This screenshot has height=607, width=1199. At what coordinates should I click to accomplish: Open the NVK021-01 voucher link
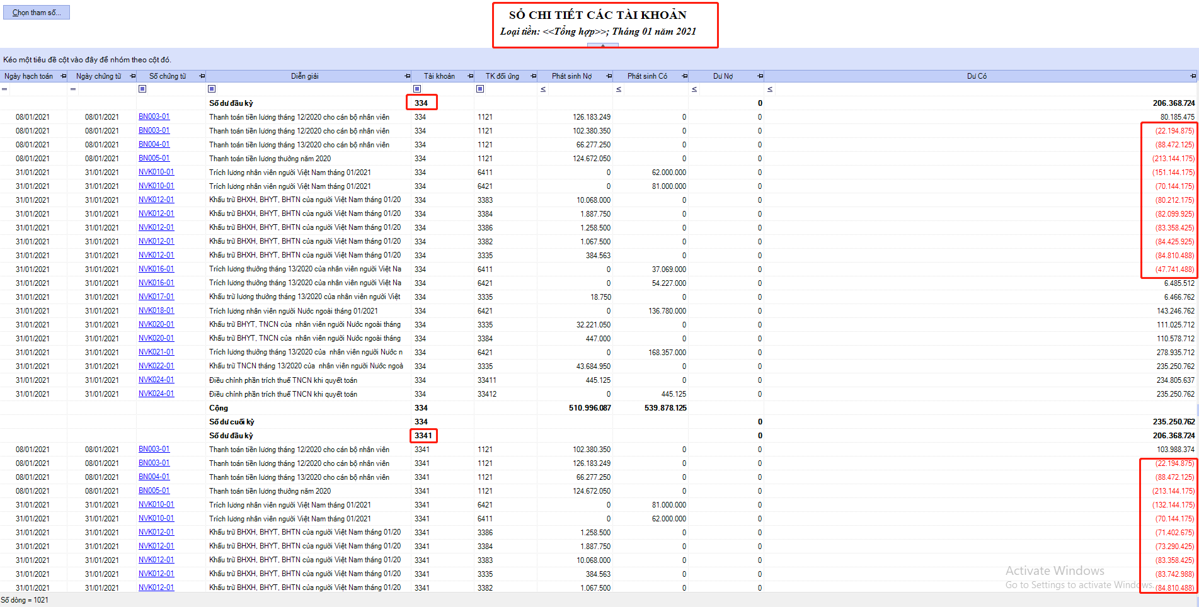coord(156,352)
